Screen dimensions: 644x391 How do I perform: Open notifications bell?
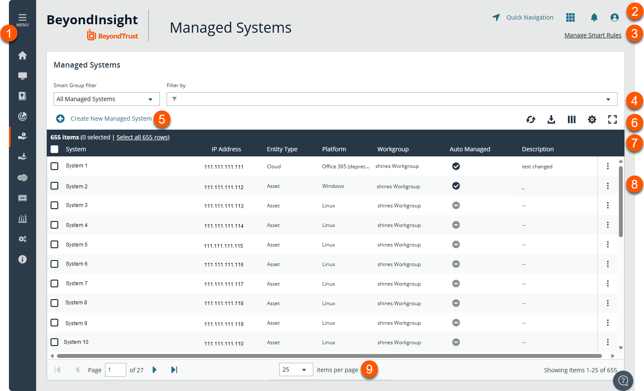pyautogui.click(x=594, y=17)
